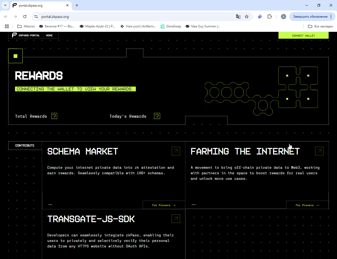Click the site information icon in address bar
This screenshot has width=337, height=259.
click(x=36, y=17)
